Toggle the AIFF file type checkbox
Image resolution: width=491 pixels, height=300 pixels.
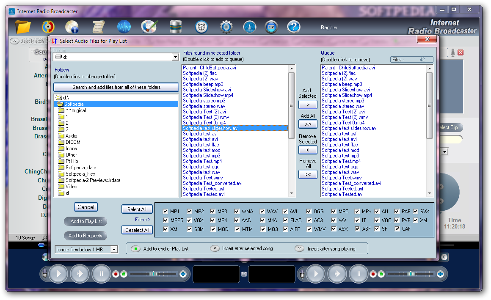click(x=285, y=229)
